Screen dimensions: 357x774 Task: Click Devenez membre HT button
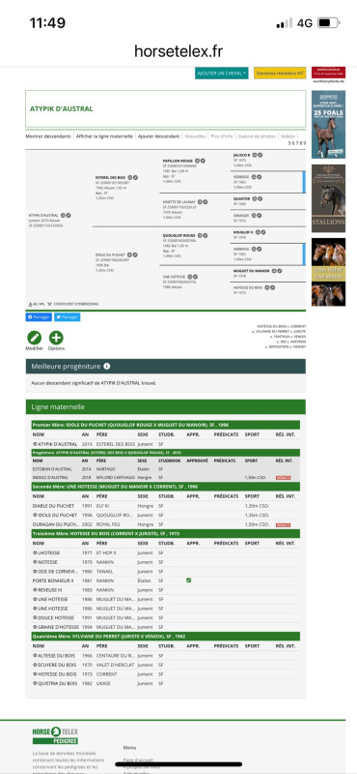(280, 74)
